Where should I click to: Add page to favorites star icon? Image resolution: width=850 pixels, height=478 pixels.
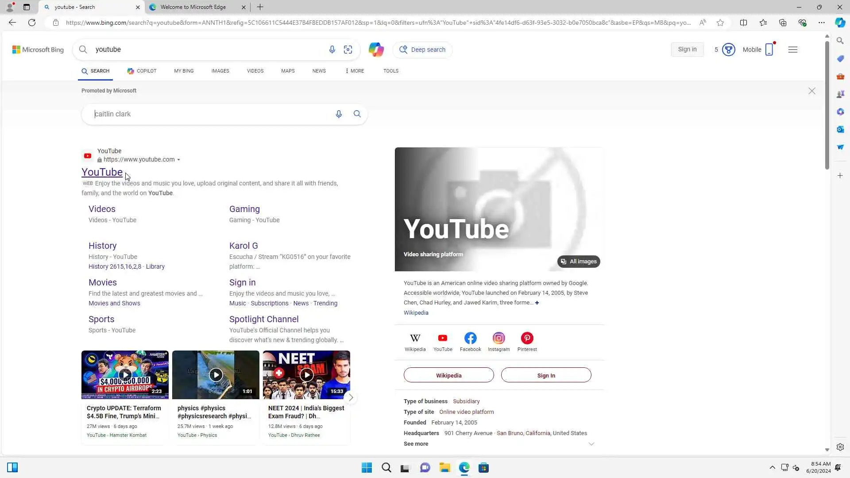pos(720,23)
